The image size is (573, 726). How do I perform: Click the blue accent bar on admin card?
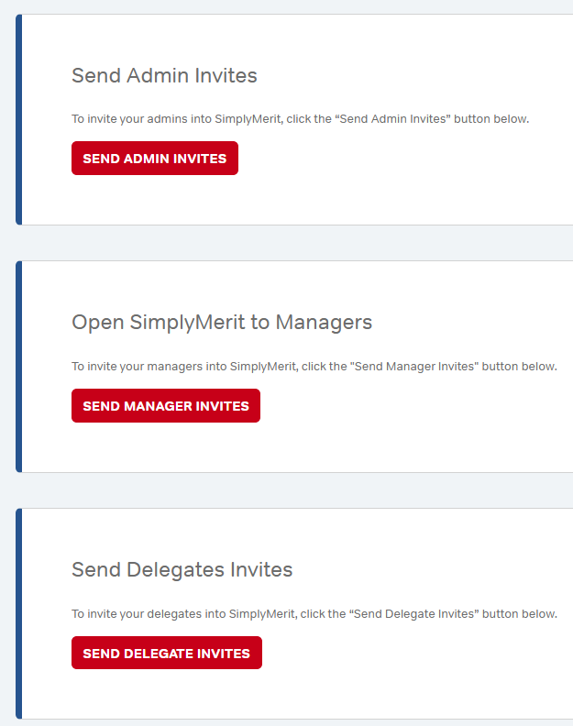pos(18,119)
